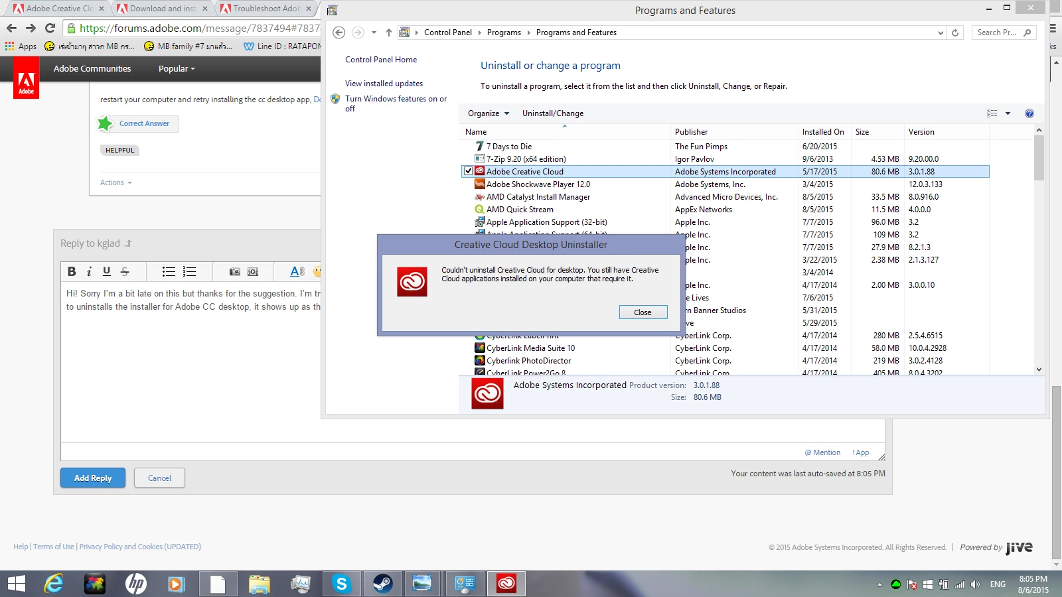The height and width of the screenshot is (597, 1062).
Task: Select AMD Quick Stream entry
Action: point(725,210)
